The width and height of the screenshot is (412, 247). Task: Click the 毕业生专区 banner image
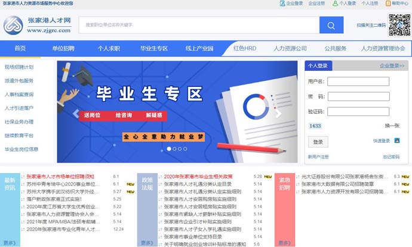tap(177, 112)
